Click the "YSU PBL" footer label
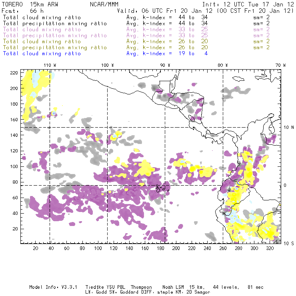296x296 pixels. pyautogui.click(x=116, y=287)
